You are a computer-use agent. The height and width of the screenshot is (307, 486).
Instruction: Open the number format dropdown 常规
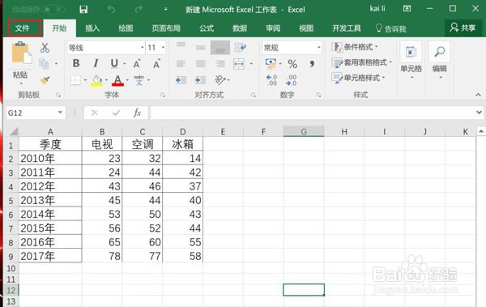pos(318,48)
